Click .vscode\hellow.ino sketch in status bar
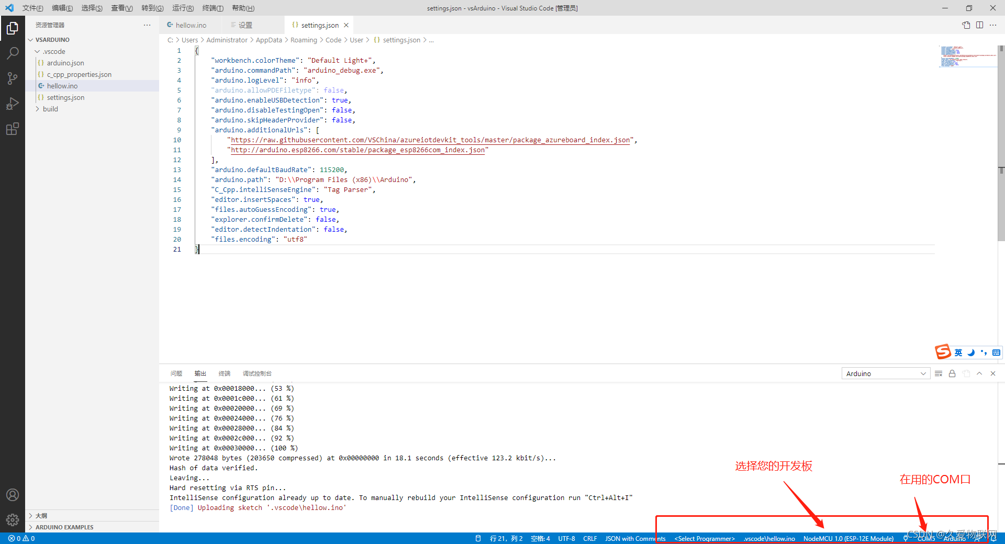The height and width of the screenshot is (544, 1005). point(769,538)
